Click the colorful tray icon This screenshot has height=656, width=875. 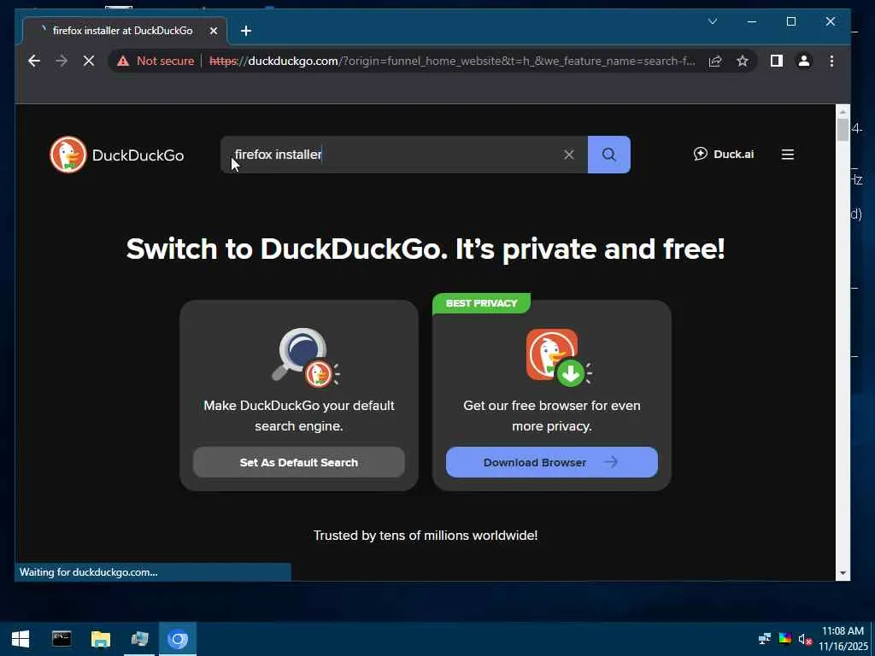(x=784, y=639)
